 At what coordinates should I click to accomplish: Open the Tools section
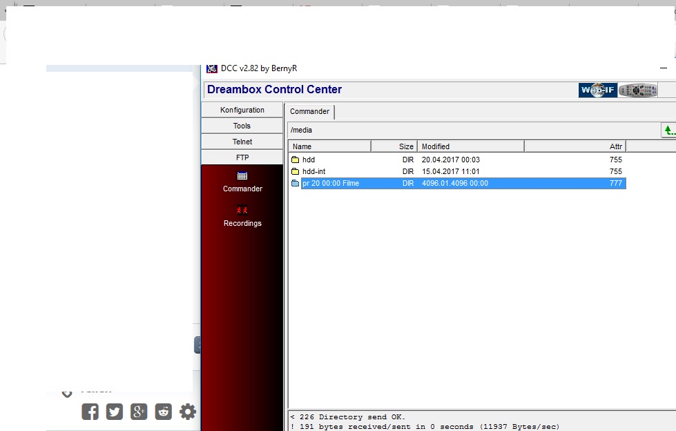coord(242,126)
